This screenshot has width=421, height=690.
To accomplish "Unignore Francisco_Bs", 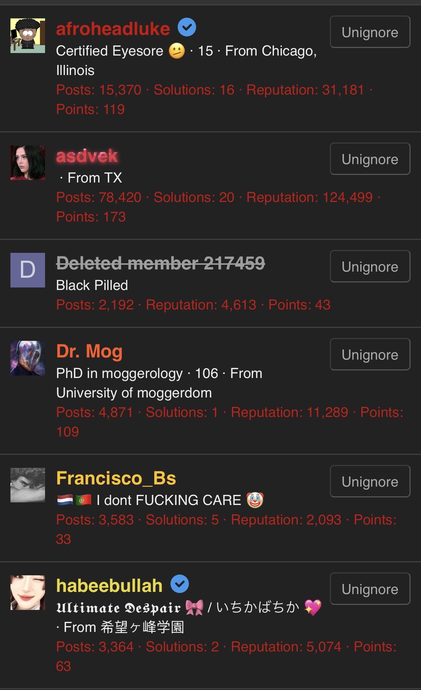I will point(370,481).
